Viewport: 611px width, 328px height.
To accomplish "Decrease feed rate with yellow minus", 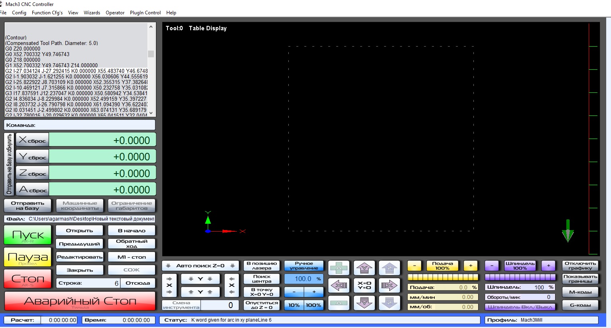I will [414, 266].
